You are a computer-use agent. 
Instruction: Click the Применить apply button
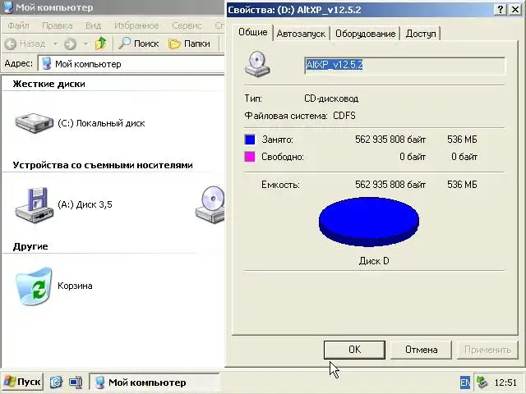pyautogui.click(x=487, y=350)
